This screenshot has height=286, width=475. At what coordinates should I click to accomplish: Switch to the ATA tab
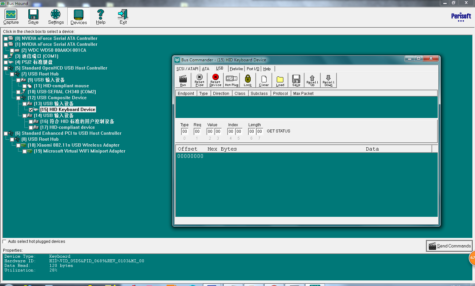pyautogui.click(x=206, y=69)
